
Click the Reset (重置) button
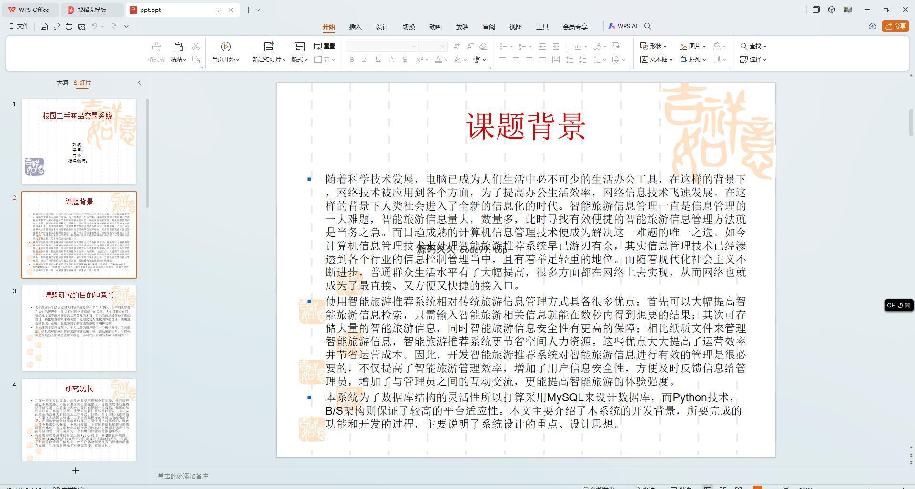[x=325, y=46]
